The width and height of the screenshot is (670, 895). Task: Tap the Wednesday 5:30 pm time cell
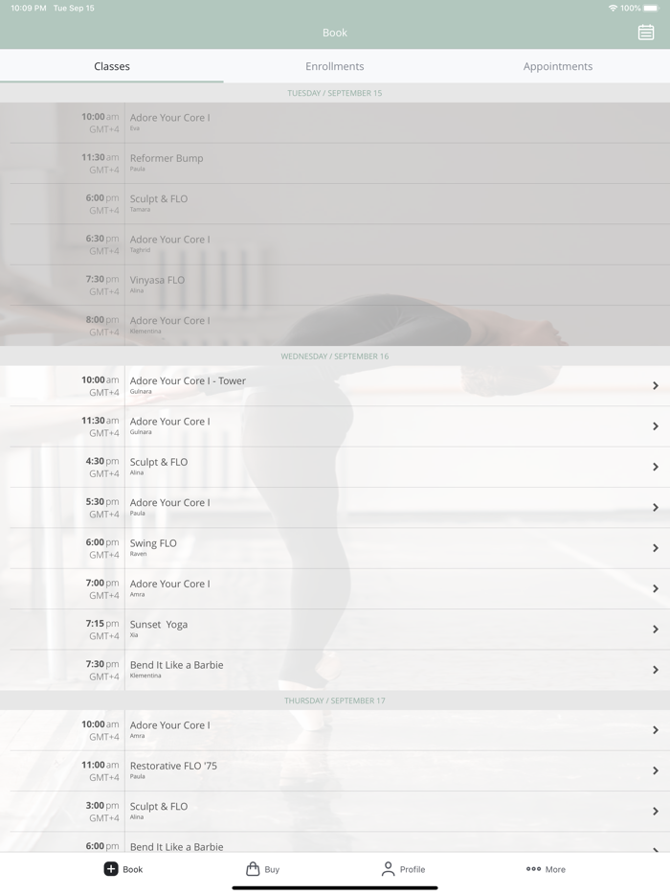coord(102,508)
